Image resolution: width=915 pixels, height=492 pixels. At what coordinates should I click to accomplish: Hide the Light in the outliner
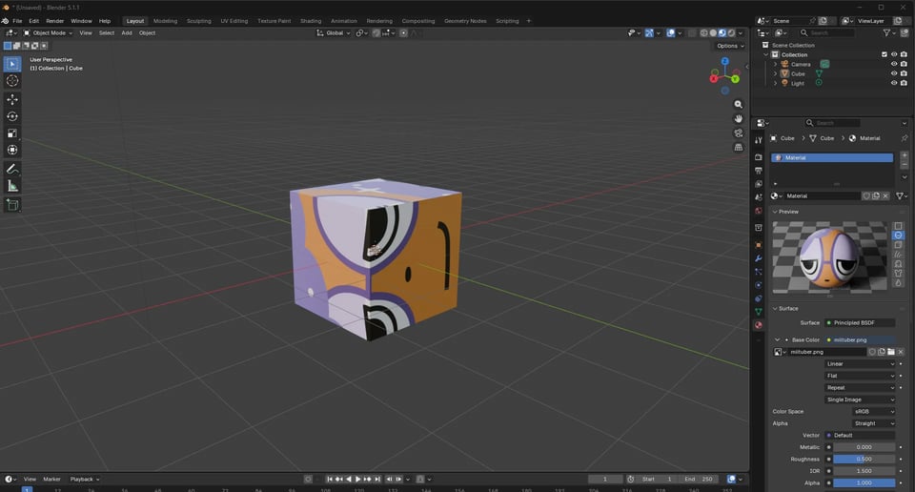(x=893, y=84)
